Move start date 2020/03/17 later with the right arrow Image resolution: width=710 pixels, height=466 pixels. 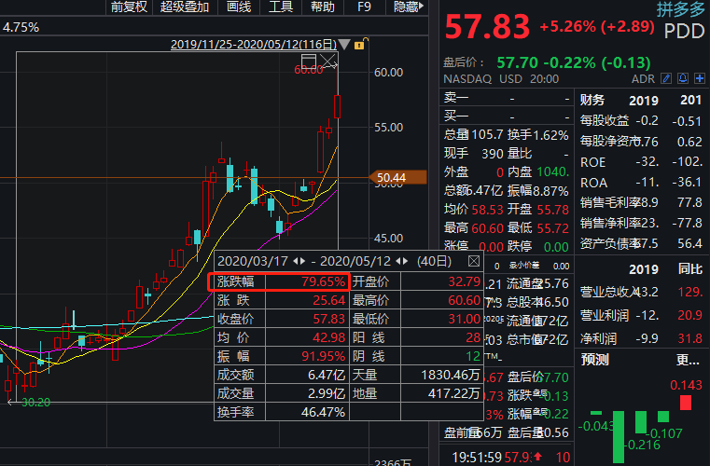pyautogui.click(x=302, y=261)
